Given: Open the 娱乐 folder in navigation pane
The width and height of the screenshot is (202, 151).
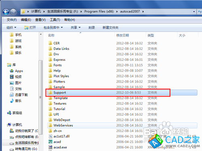Looking at the screenshot, I should 16,53.
